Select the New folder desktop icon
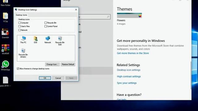198x111 pixels. coord(6,3)
